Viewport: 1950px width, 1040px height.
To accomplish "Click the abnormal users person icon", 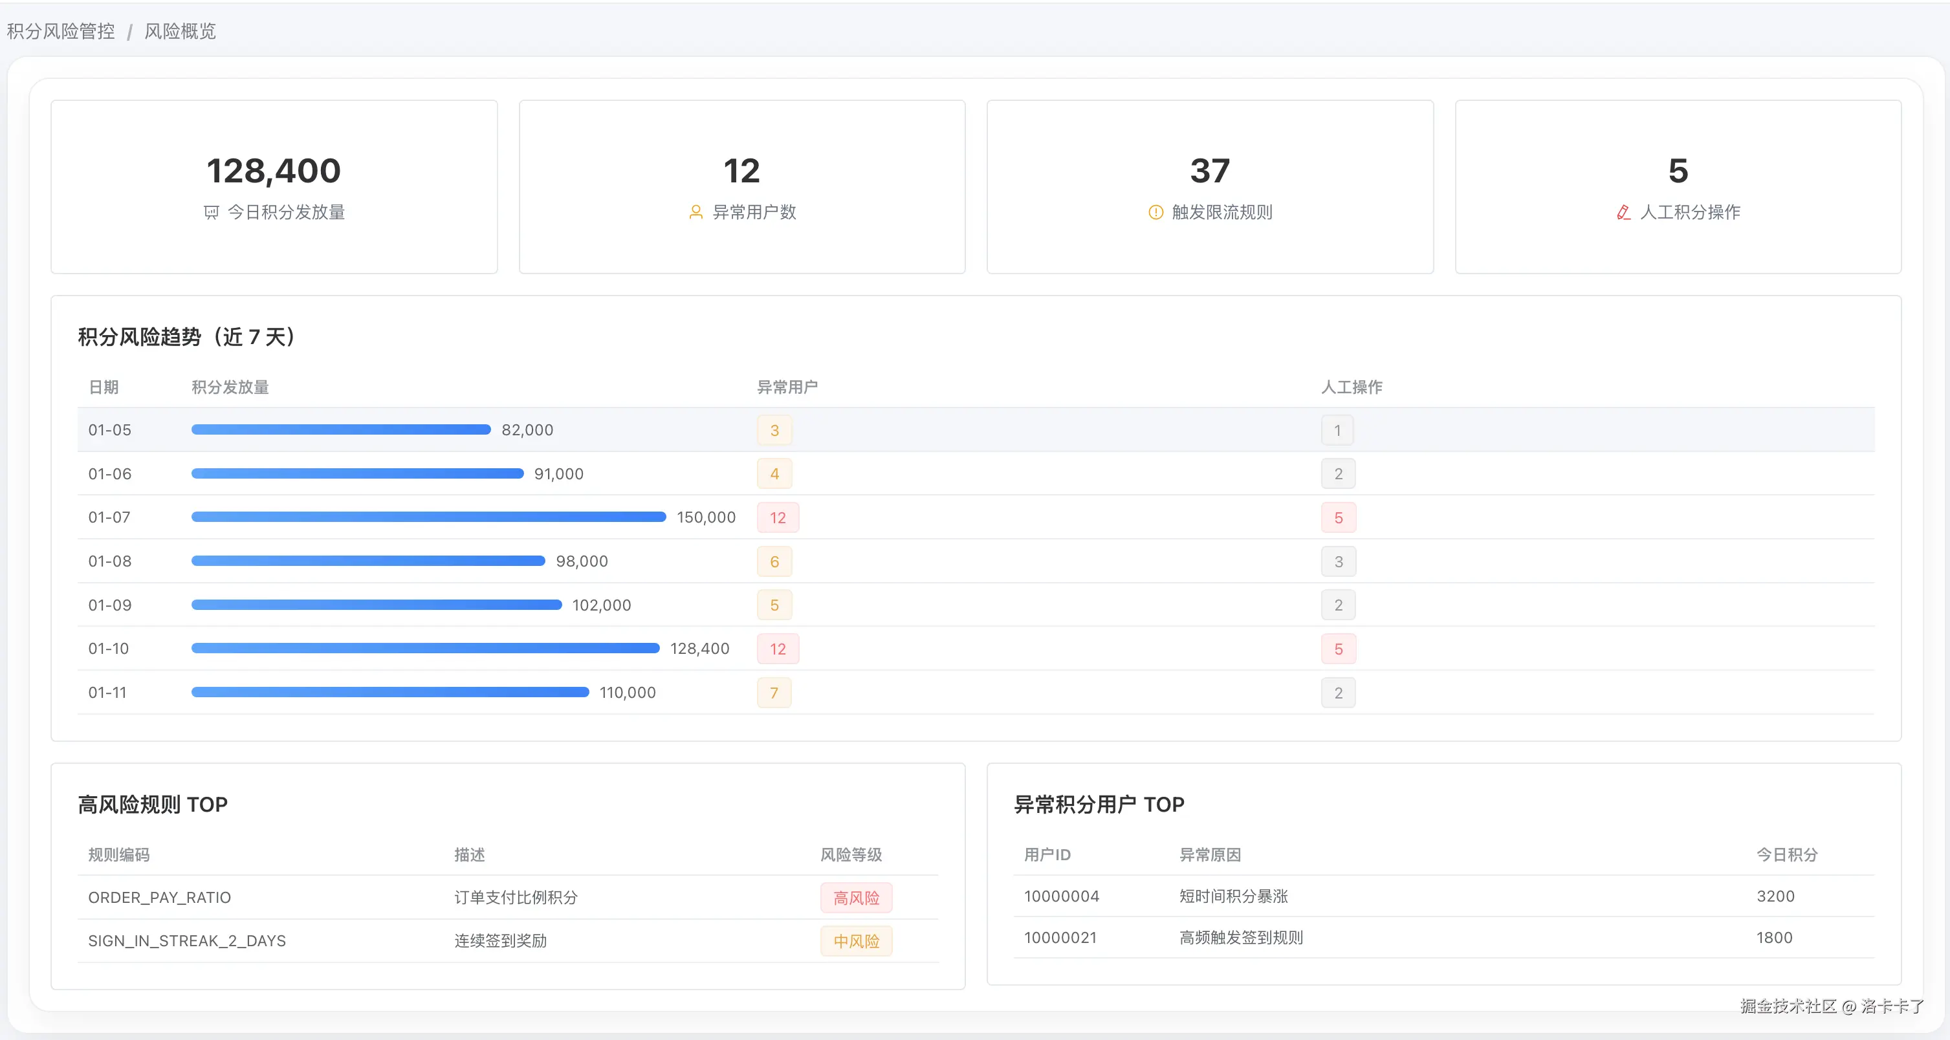I will pyautogui.click(x=696, y=213).
